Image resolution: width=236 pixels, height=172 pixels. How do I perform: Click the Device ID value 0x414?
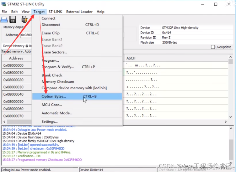pos(167,33)
